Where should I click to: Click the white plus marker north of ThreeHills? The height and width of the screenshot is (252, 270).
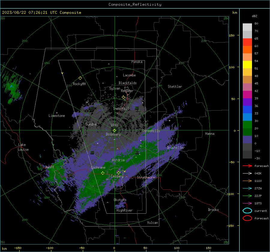(169, 120)
